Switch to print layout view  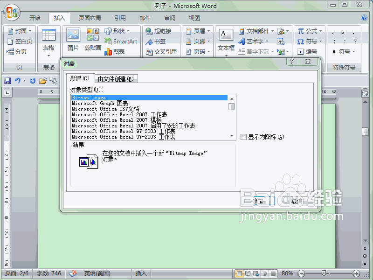(x=239, y=273)
